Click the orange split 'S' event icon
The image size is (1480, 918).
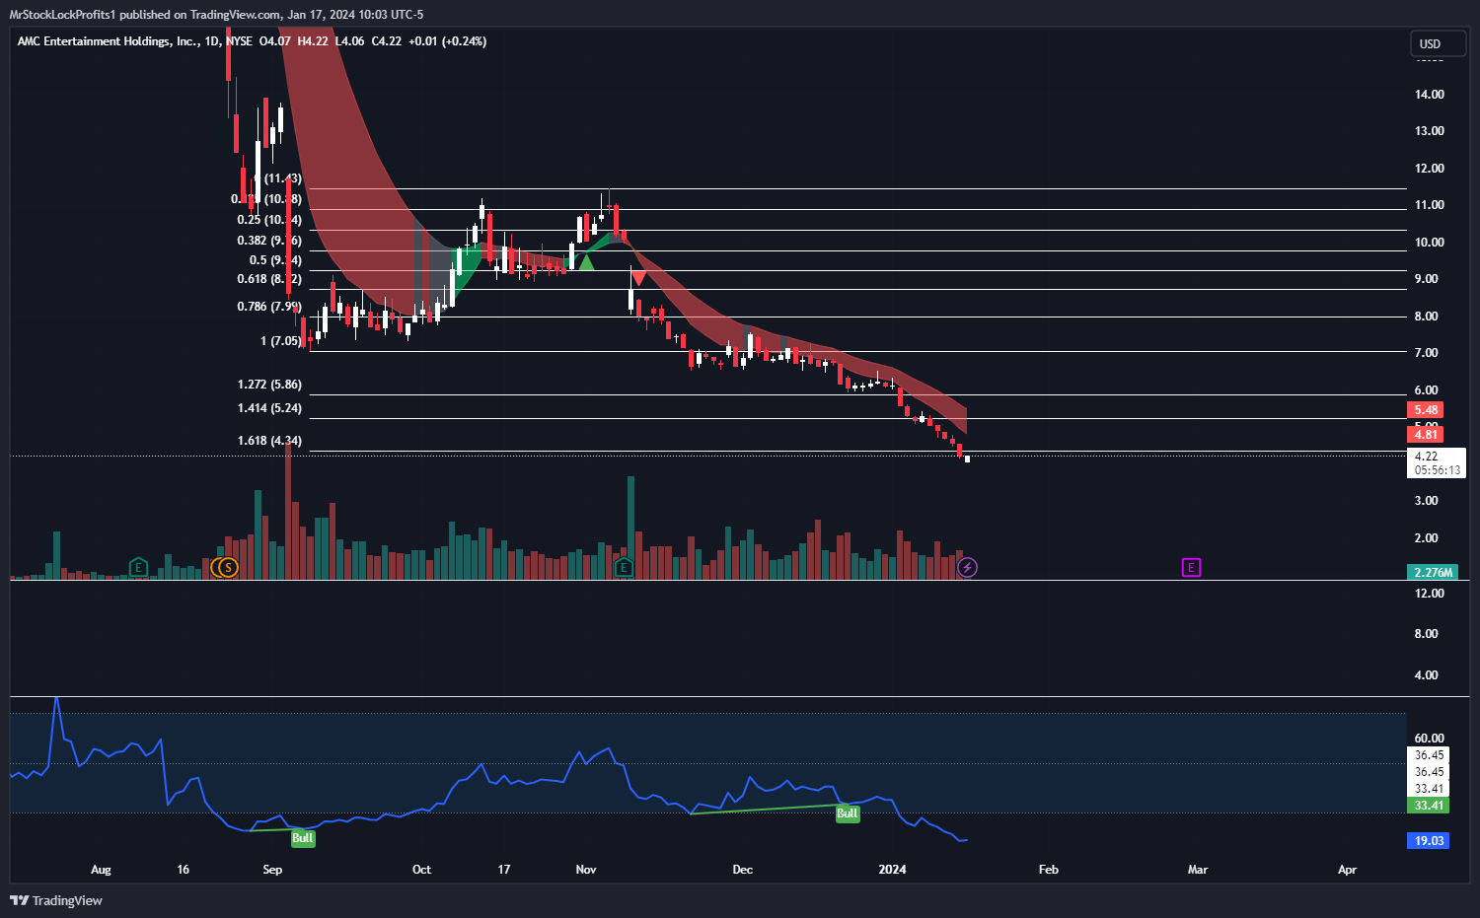pos(229,567)
